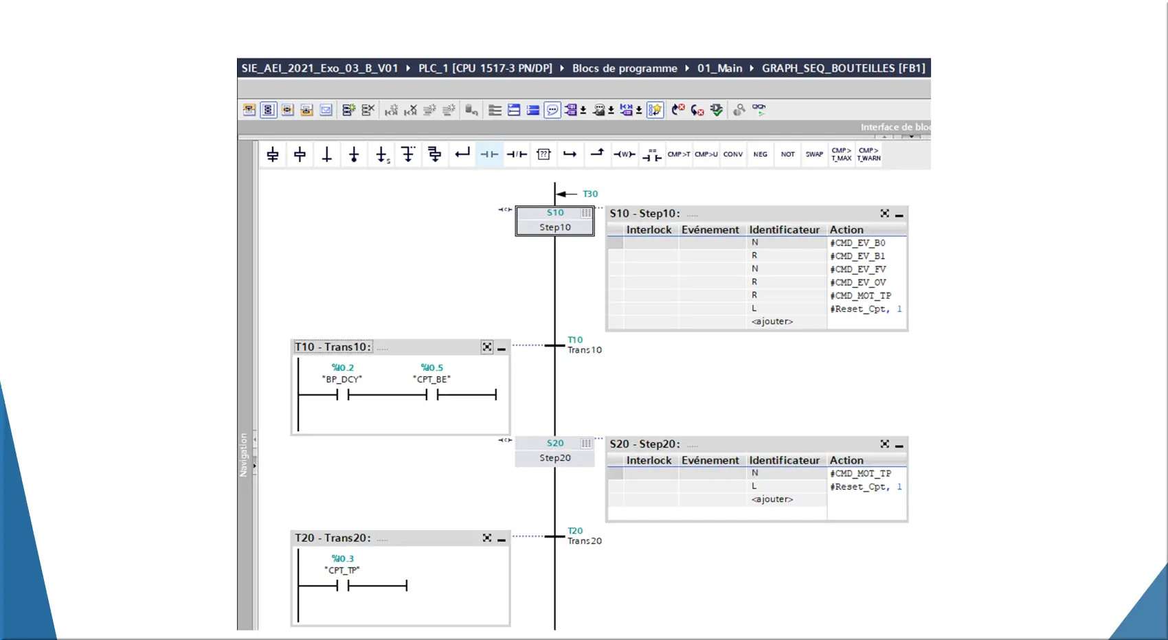Screen dimensions: 1168x640
Task: Insert the NEG instruction
Action: tap(760, 155)
